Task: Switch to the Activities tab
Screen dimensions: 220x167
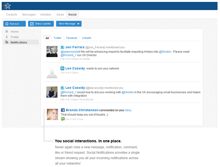Action: point(46,15)
